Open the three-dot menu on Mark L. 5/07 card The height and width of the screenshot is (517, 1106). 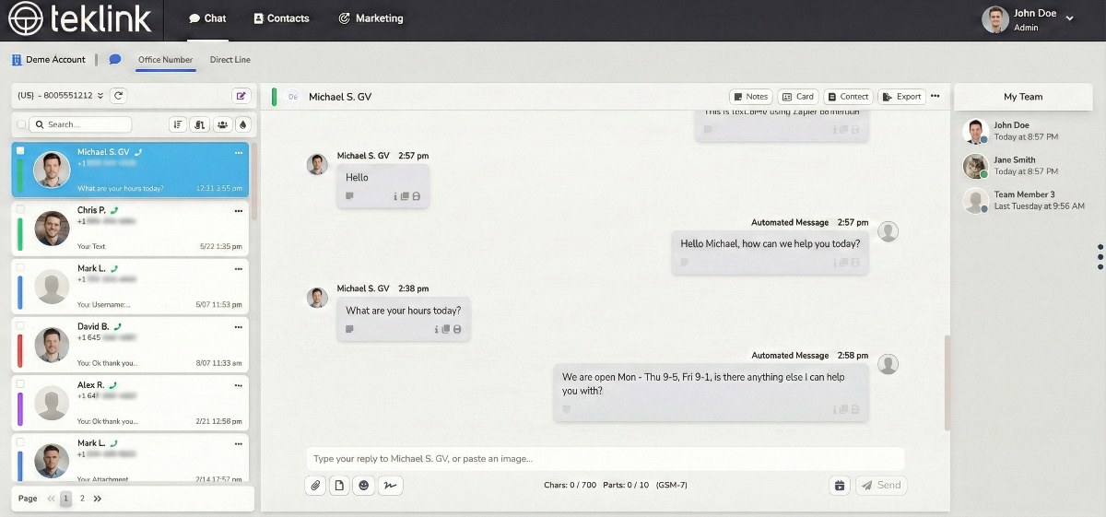pyautogui.click(x=239, y=268)
